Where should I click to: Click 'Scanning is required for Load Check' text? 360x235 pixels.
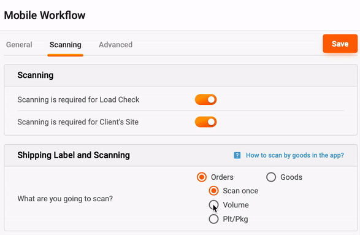pos(79,99)
